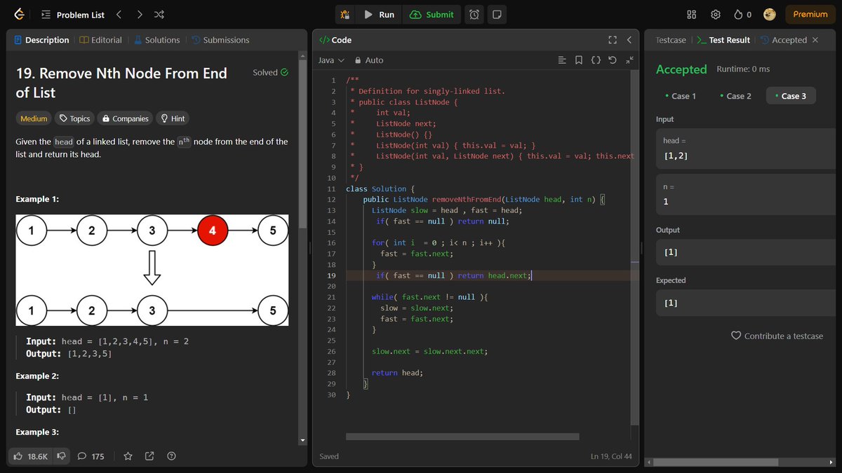The width and height of the screenshot is (842, 473).
Task: Click the LeetCode logo icon
Action: click(x=19, y=14)
